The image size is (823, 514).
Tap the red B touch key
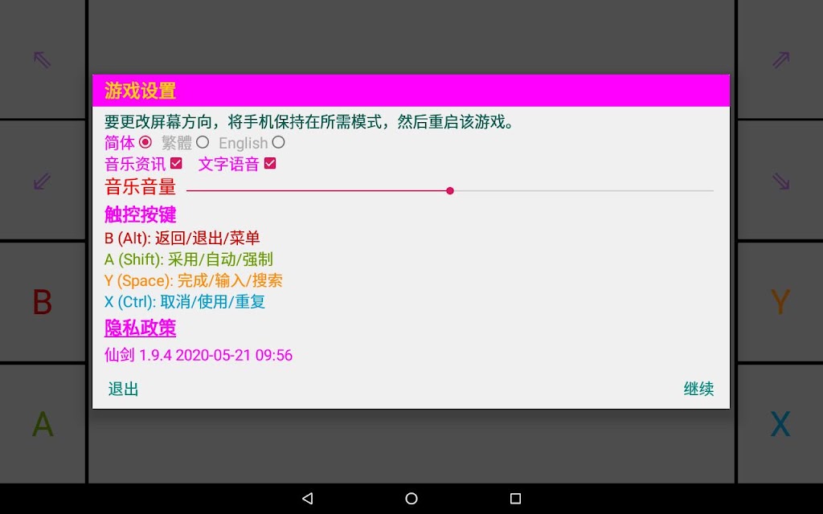(x=43, y=302)
